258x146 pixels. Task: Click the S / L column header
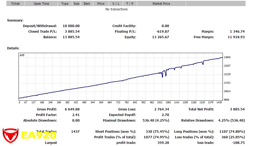[x=116, y=4]
